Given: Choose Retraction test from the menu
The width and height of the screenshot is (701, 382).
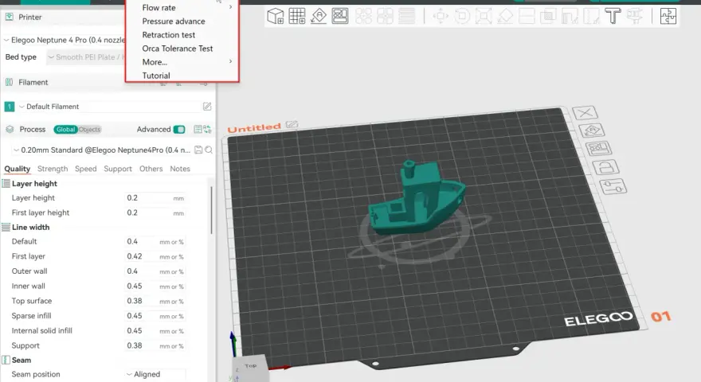Looking at the screenshot, I should click(x=169, y=35).
